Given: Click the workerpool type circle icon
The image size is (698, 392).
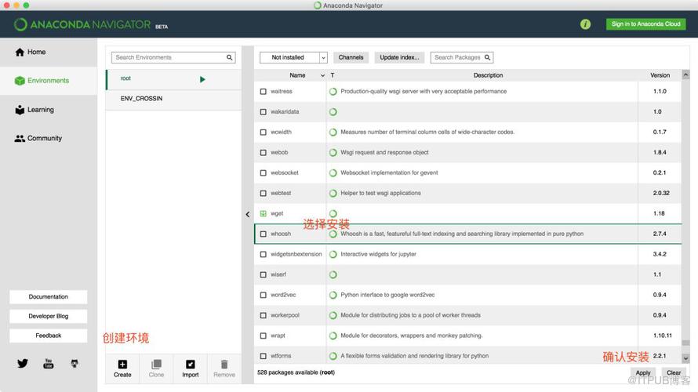Looking at the screenshot, I should point(333,315).
